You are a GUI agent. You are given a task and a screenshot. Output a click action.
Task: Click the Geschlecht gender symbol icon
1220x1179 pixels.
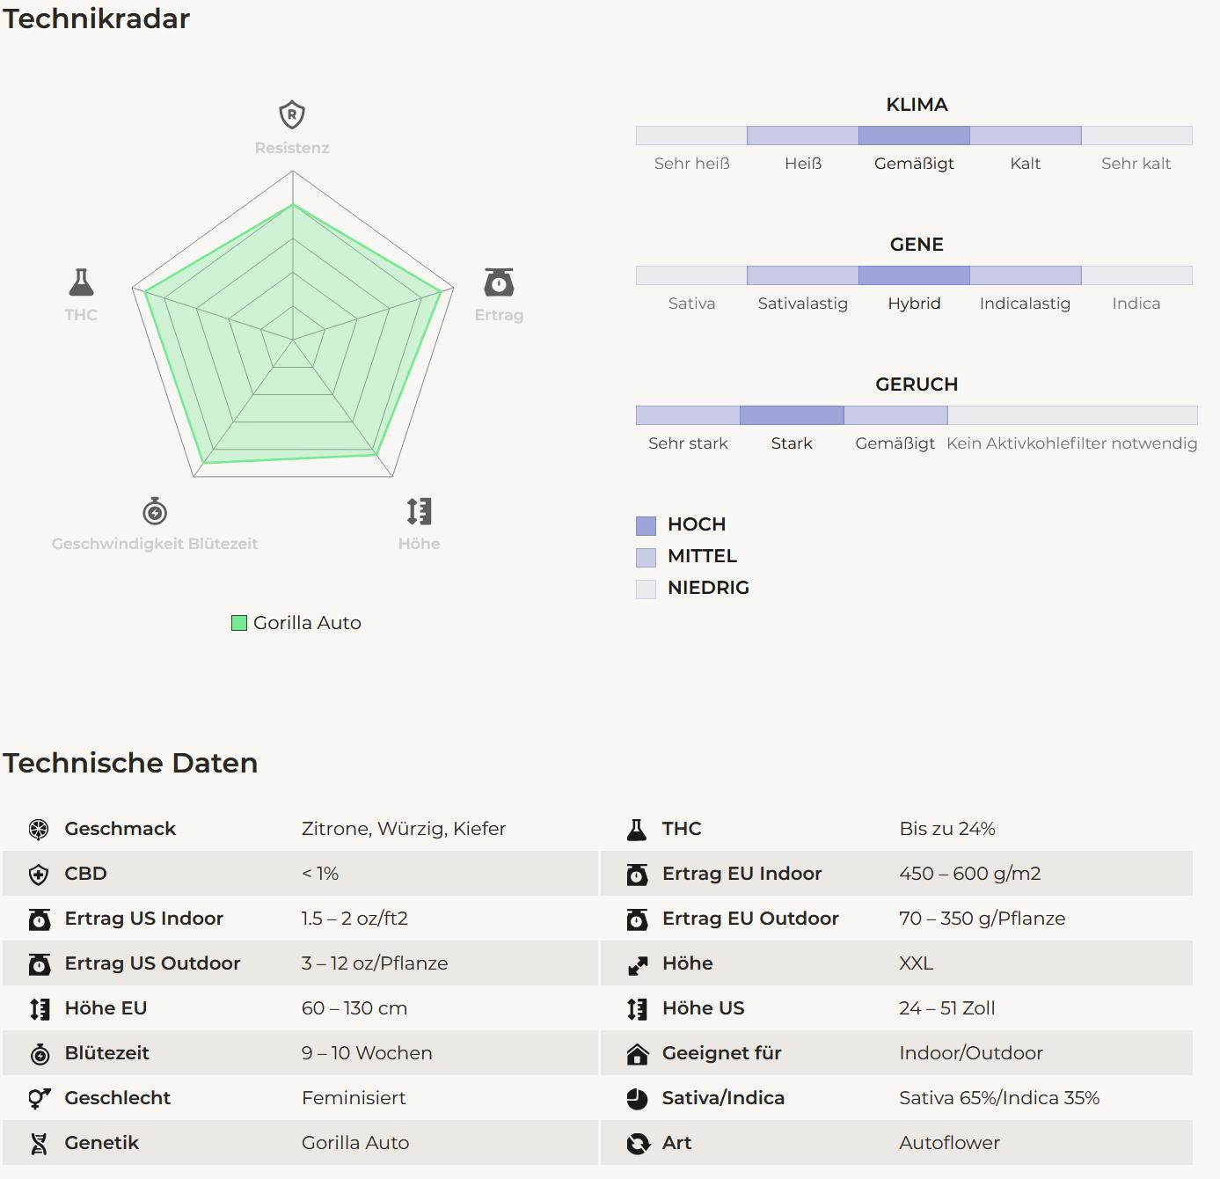[x=39, y=1098]
